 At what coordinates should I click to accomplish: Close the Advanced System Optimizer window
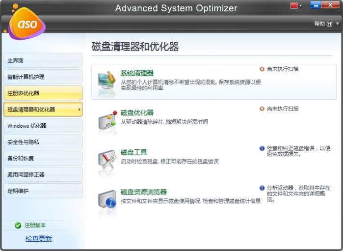click(x=330, y=5)
